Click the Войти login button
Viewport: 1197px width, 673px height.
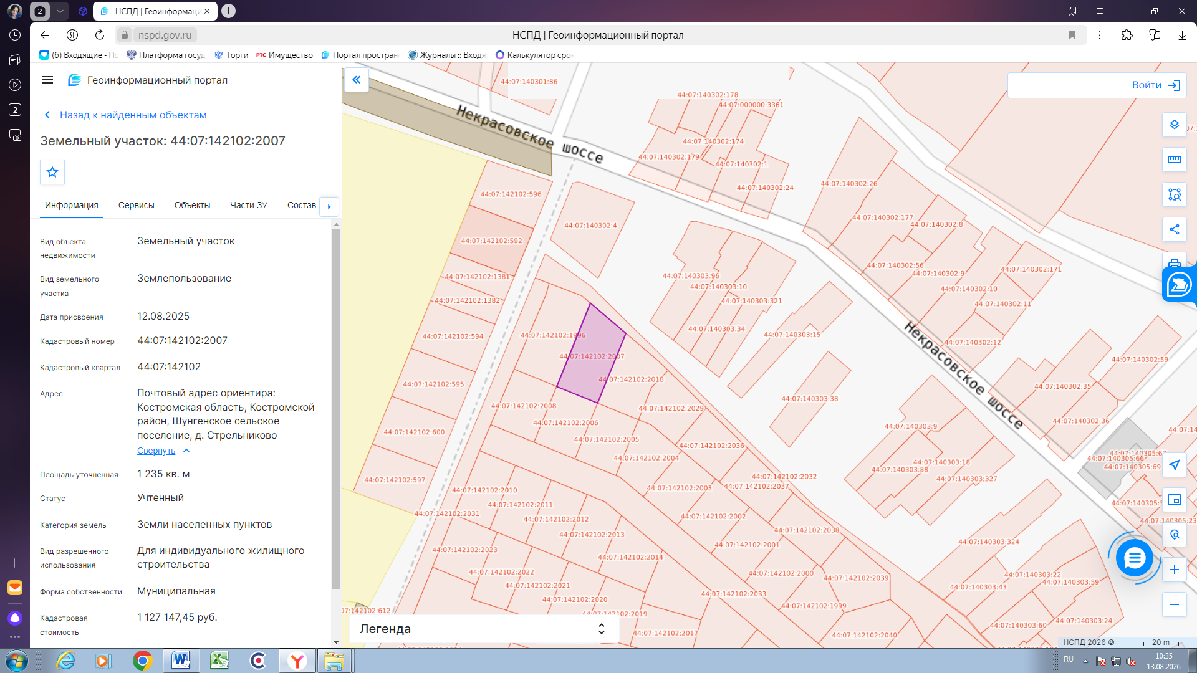click(x=1097, y=85)
